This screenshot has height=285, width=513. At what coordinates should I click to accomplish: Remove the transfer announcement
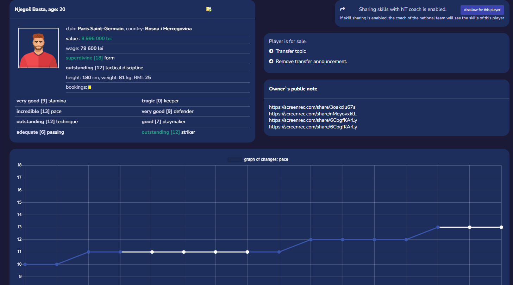pos(311,62)
